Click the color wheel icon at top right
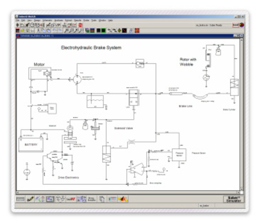This screenshot has width=260, height=223. pyautogui.click(x=242, y=25)
